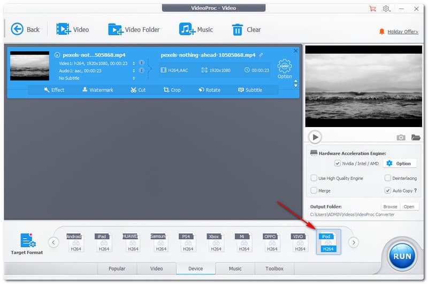Screen dimensions: 428x284
Task: Open the Crop tool
Action: pos(172,90)
